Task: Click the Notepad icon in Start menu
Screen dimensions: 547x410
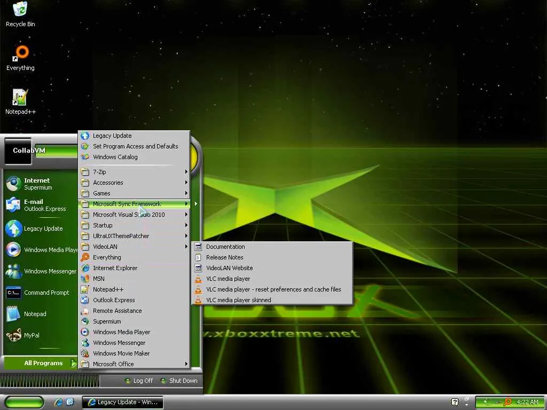Action: point(13,314)
